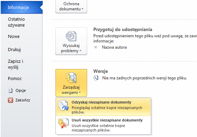Screen dimensions: 197x137
Task: Click the 'Wersje' heading
Action: (101, 71)
